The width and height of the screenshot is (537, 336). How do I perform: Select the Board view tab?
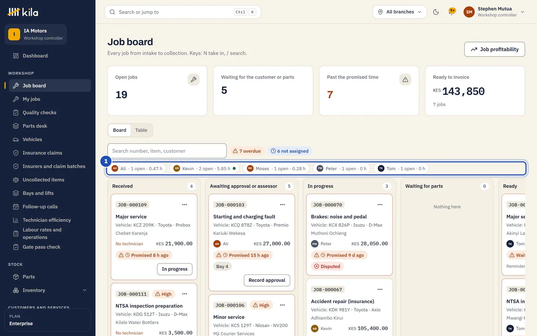point(120,130)
